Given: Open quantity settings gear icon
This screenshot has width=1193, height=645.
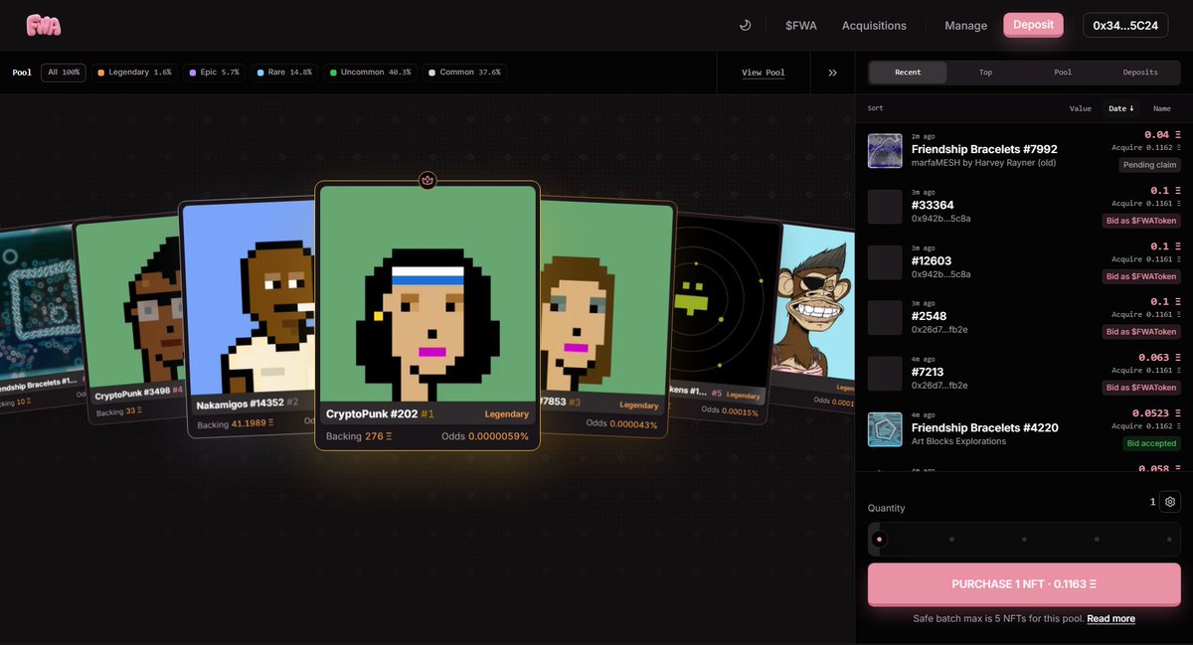Looking at the screenshot, I should [x=1170, y=502].
